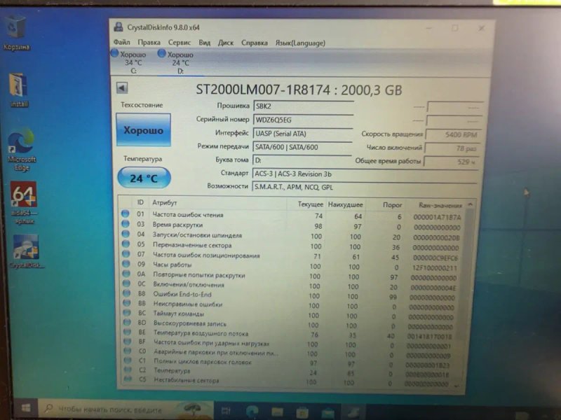Open the Язык(Language) menu
561x420 pixels.
tap(300, 43)
